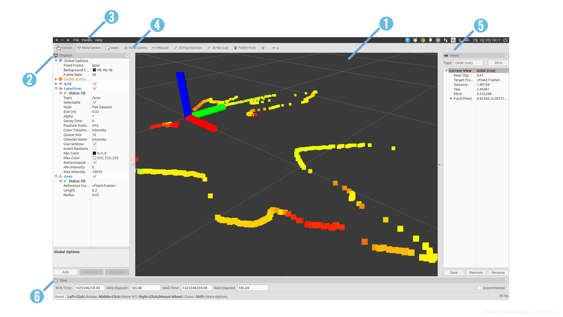The height and width of the screenshot is (317, 563).
Task: Click the Focus Camera tool
Action: pos(136,48)
